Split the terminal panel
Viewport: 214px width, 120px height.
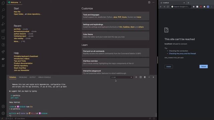click(x=140, y=77)
